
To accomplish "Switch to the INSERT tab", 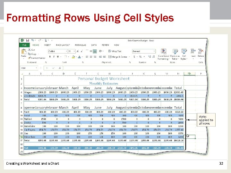I will (x=47, y=45).
